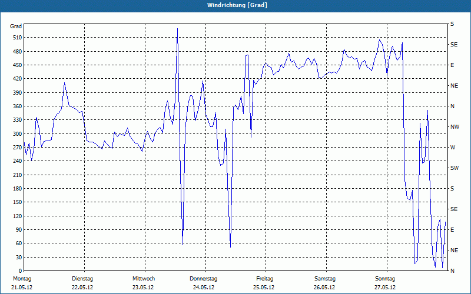Select the 210 y-axis value
Viewport: 471px width, 294px height.
[x=18, y=175]
